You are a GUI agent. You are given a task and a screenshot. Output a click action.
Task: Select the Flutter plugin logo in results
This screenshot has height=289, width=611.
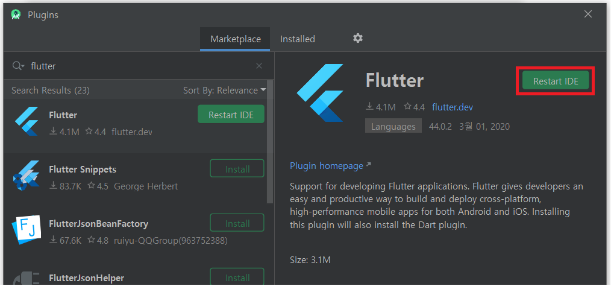pyautogui.click(x=27, y=121)
